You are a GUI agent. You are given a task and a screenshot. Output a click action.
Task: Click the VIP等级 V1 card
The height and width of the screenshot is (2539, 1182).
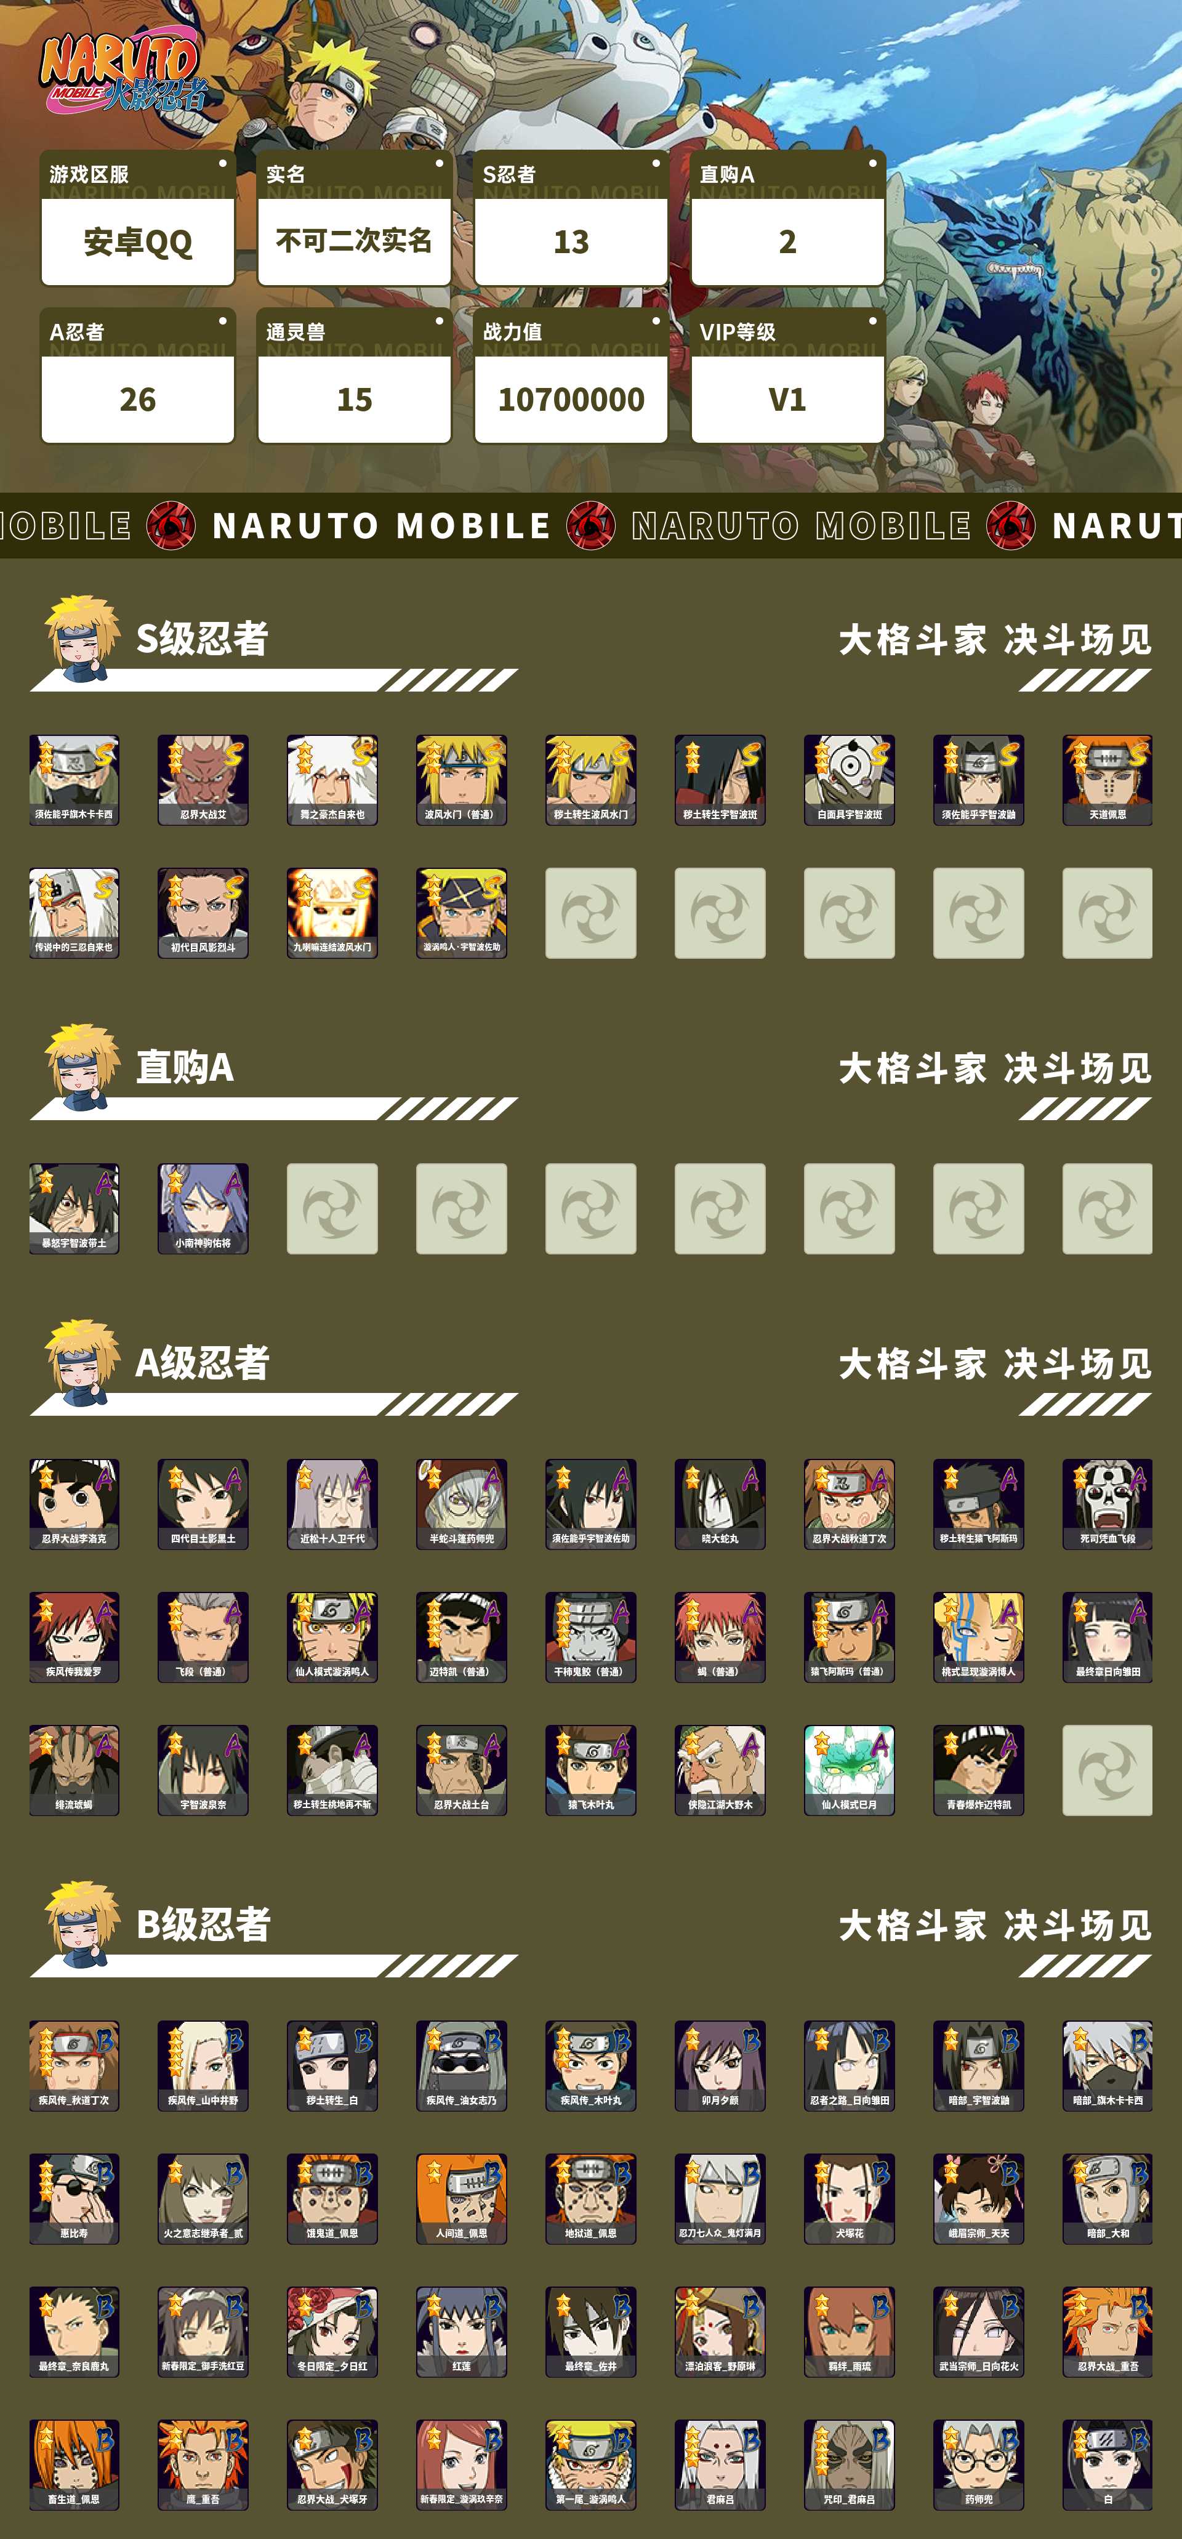pos(788,376)
